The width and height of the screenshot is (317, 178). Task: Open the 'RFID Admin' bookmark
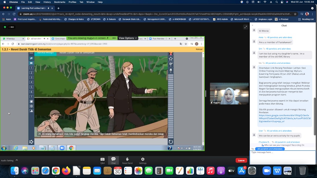(220, 19)
